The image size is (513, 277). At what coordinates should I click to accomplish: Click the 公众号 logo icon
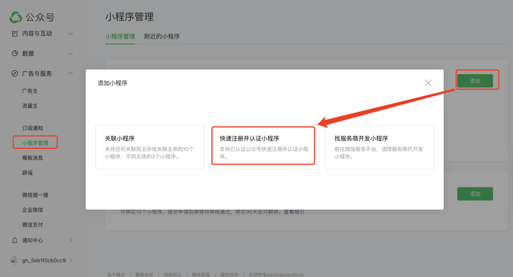(15, 17)
